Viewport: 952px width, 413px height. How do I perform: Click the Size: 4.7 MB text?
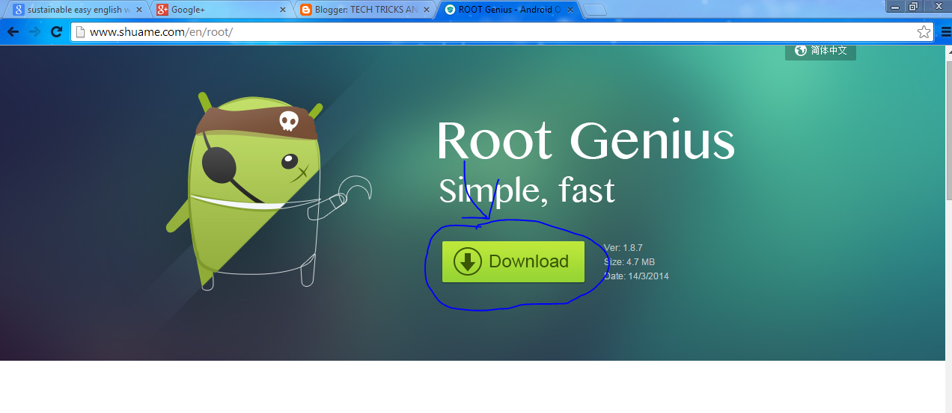click(x=629, y=261)
